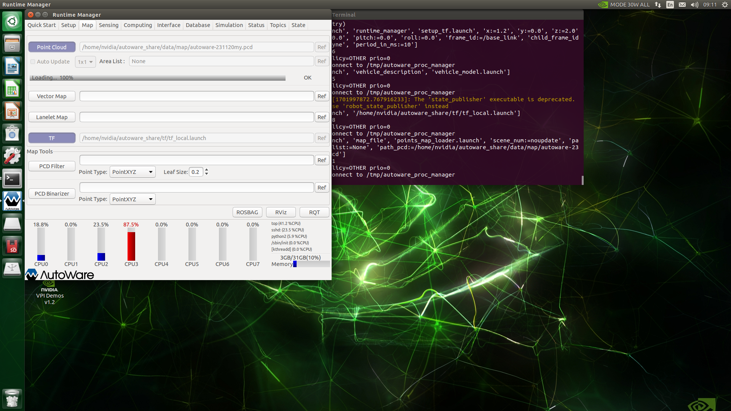This screenshot has width=731, height=411.
Task: Click the RQT button
Action: [x=314, y=212]
